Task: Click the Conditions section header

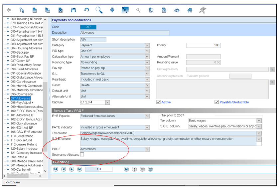Action: coord(61,162)
